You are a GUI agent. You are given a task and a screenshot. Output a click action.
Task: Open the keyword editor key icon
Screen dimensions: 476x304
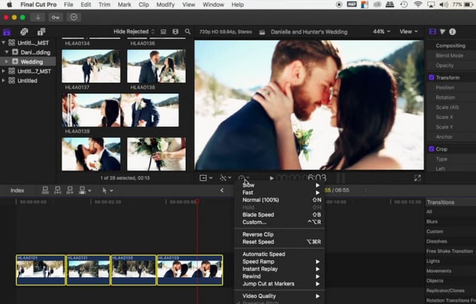click(55, 17)
